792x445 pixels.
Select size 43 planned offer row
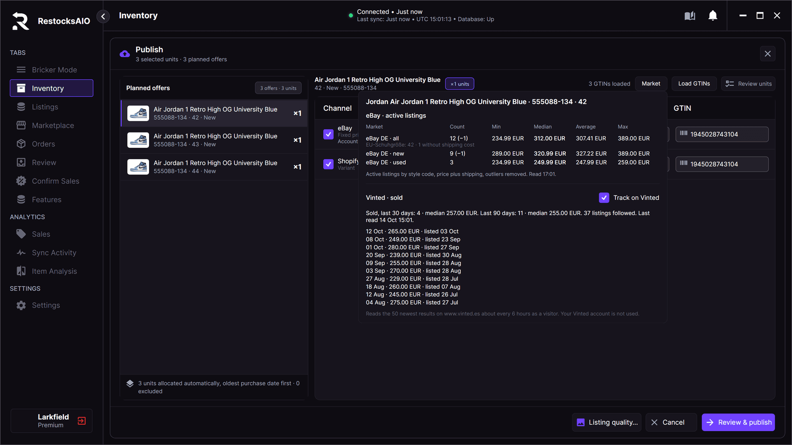(214, 140)
